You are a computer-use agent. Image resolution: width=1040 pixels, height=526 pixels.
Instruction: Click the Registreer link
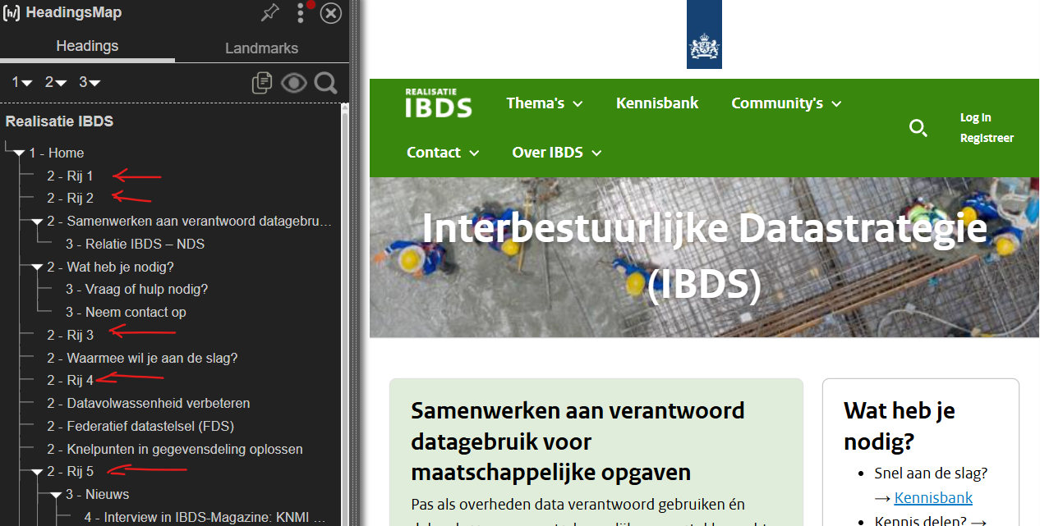pyautogui.click(x=987, y=138)
